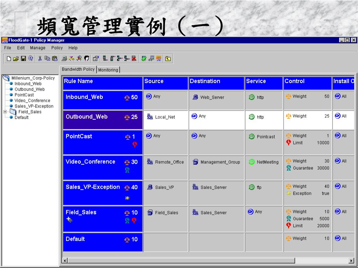Click the left arrow of the horizontal scrollbar
358x268 pixels.
pyautogui.click(x=65, y=260)
